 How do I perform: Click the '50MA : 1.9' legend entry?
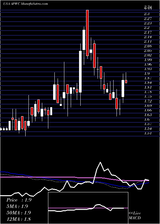click(19, 213)
